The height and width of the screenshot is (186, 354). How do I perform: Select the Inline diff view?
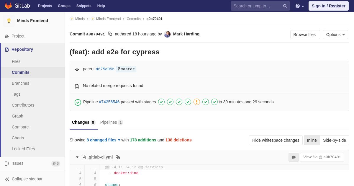click(312, 140)
